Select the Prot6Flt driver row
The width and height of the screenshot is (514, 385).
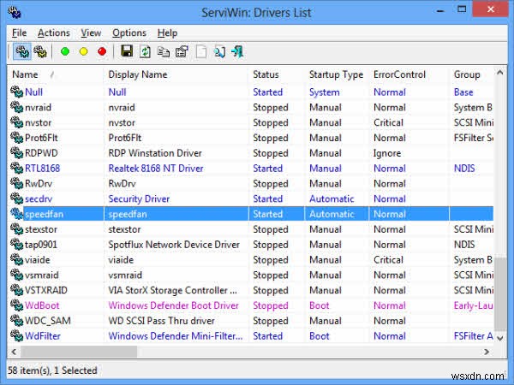click(251, 138)
